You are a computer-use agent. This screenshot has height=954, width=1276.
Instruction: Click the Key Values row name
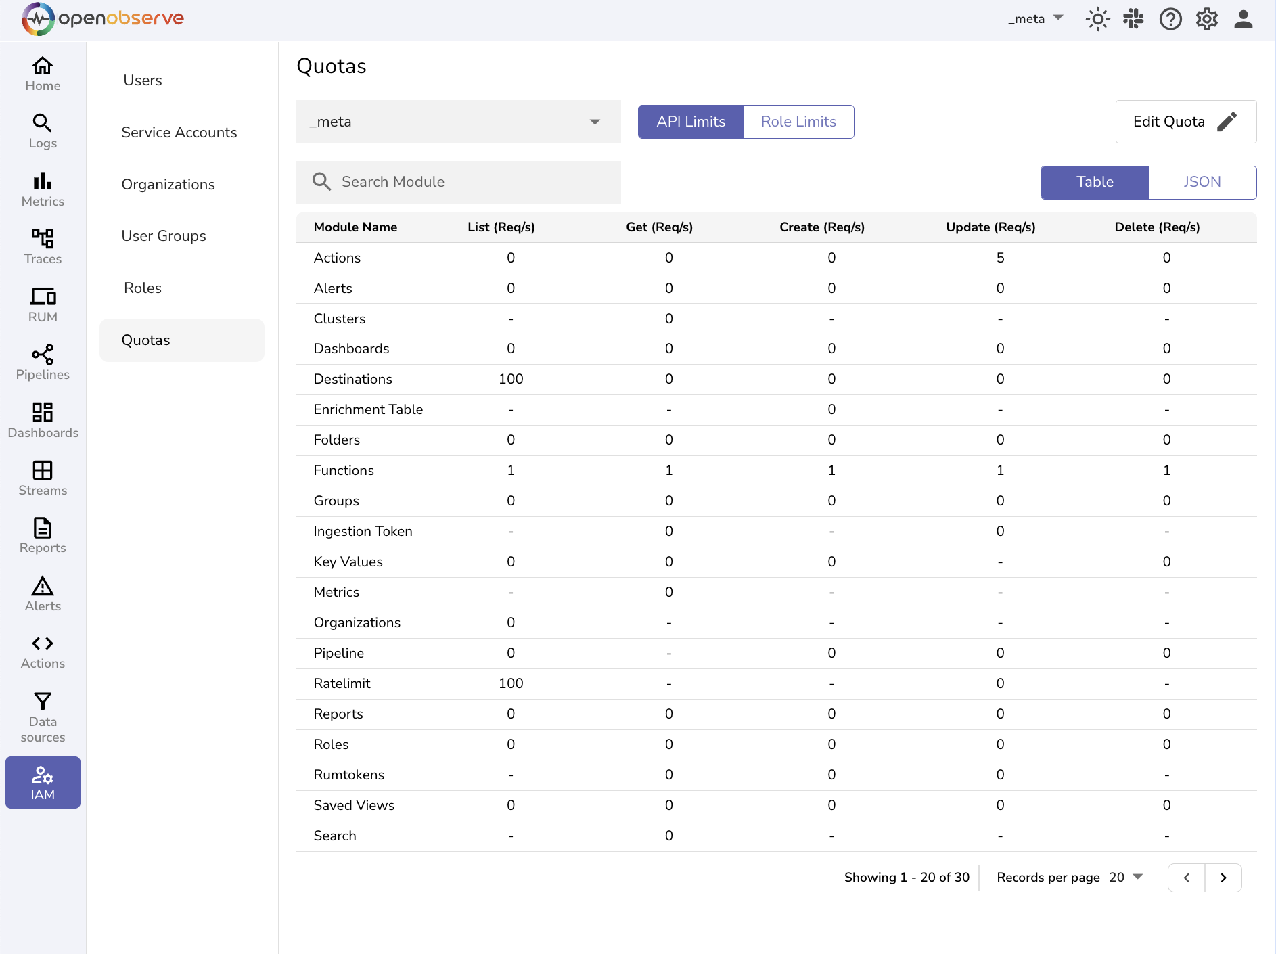[348, 562]
